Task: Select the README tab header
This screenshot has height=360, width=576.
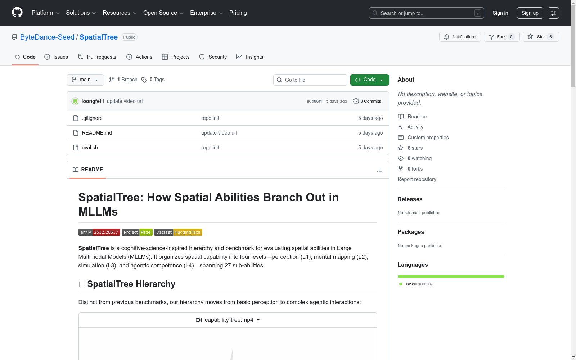Action: [88, 170]
